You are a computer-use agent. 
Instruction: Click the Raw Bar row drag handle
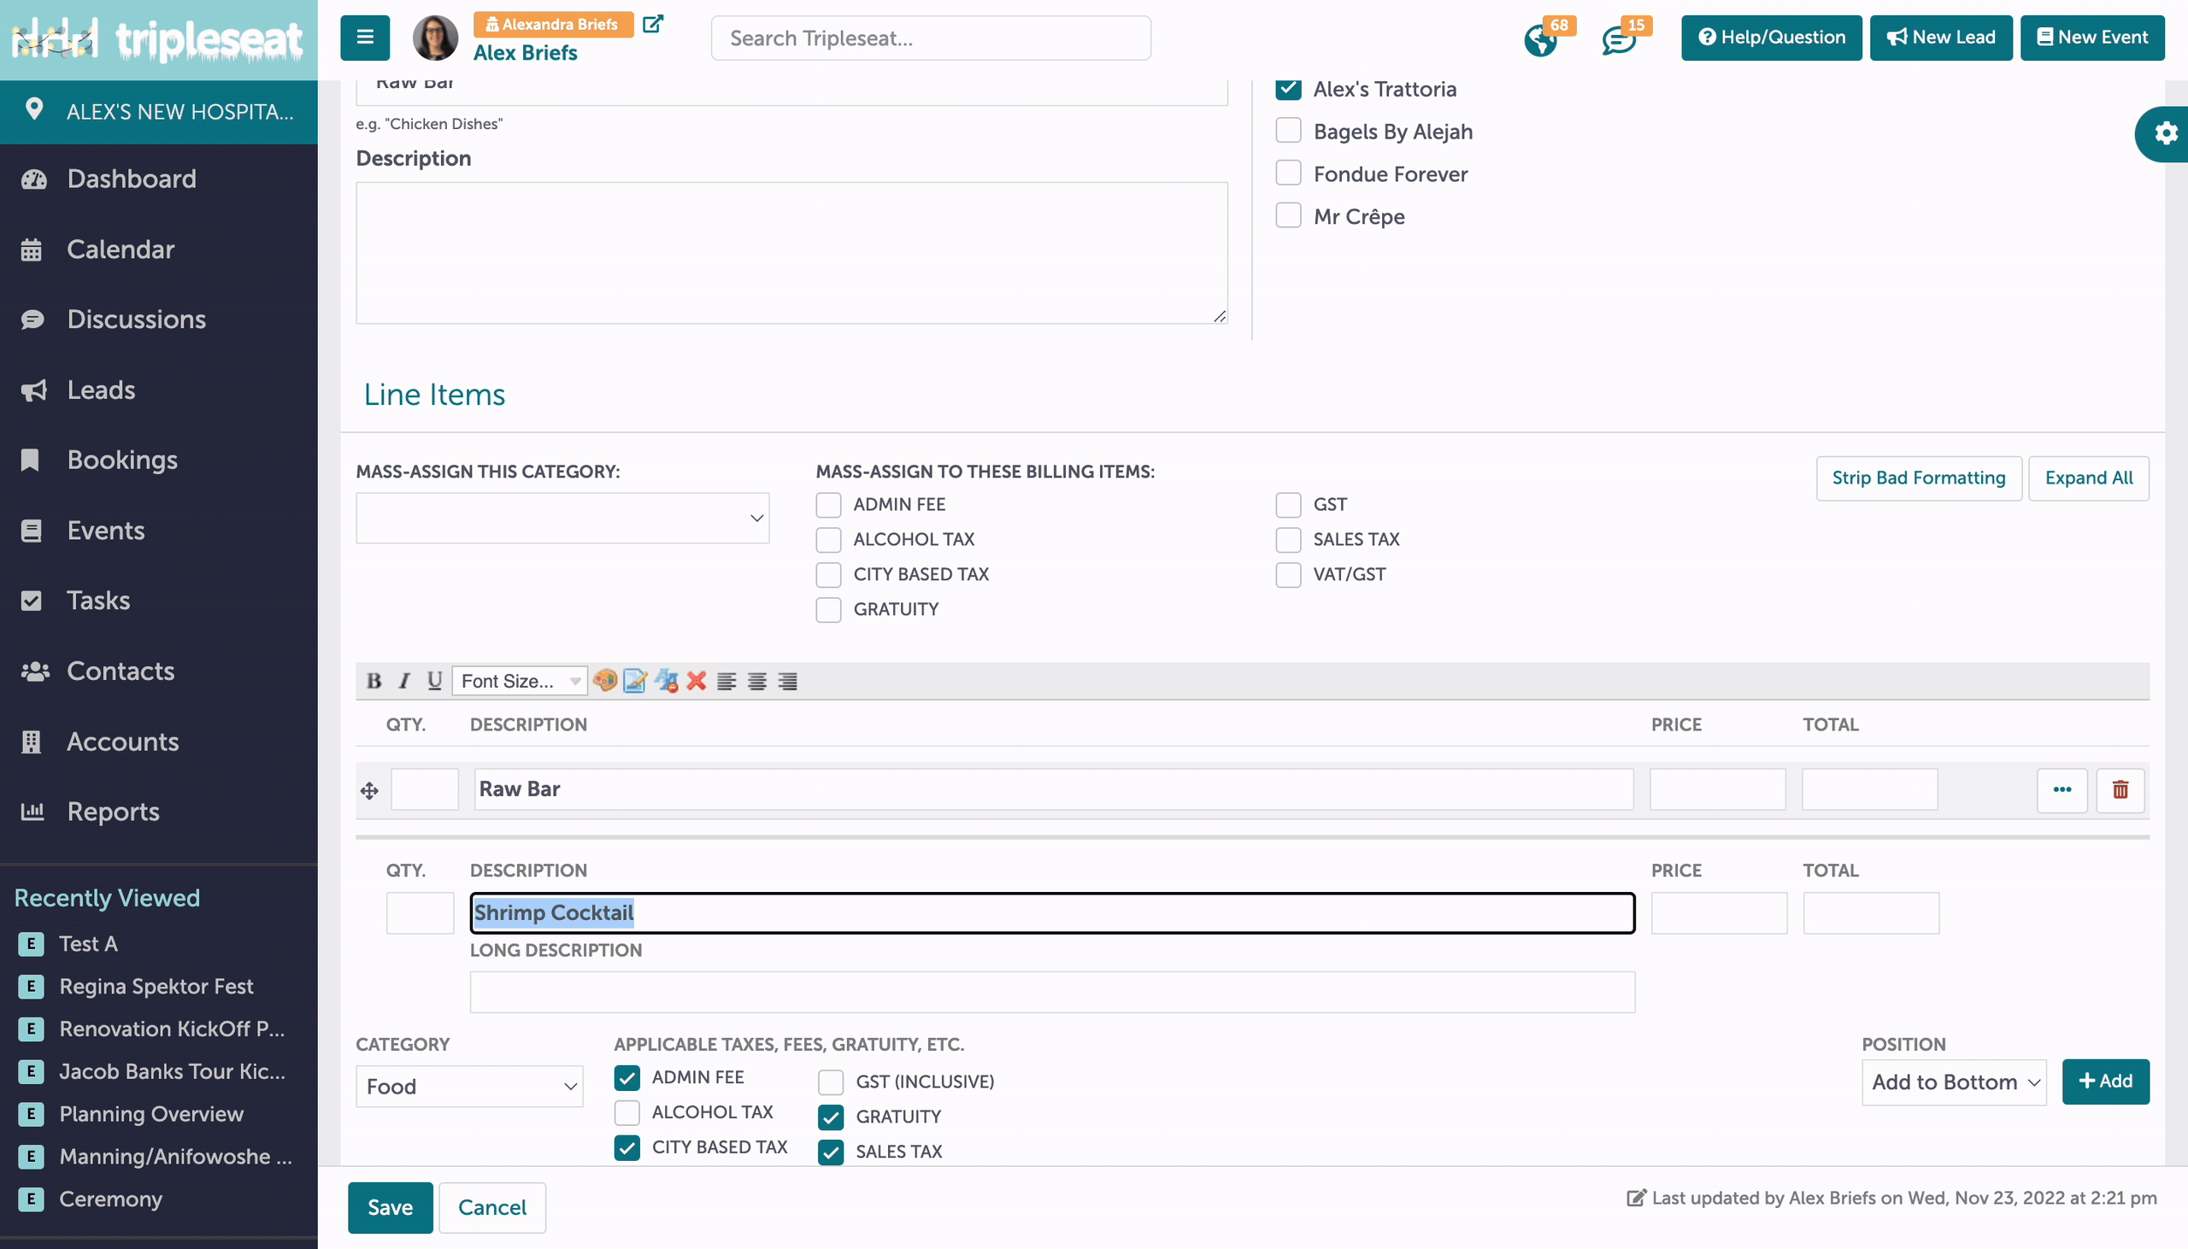coord(370,790)
